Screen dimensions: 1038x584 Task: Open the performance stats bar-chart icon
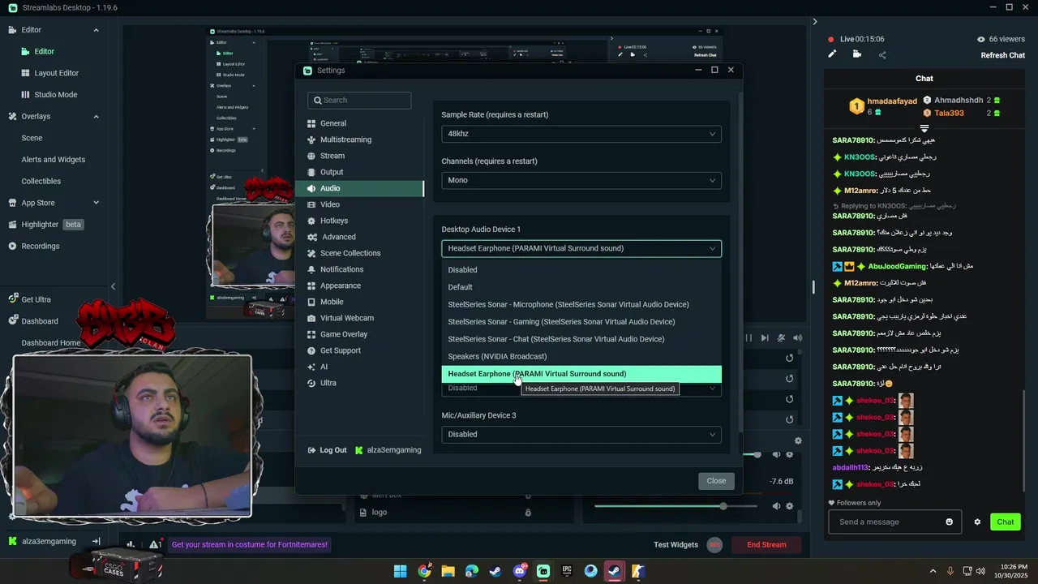[131, 545]
